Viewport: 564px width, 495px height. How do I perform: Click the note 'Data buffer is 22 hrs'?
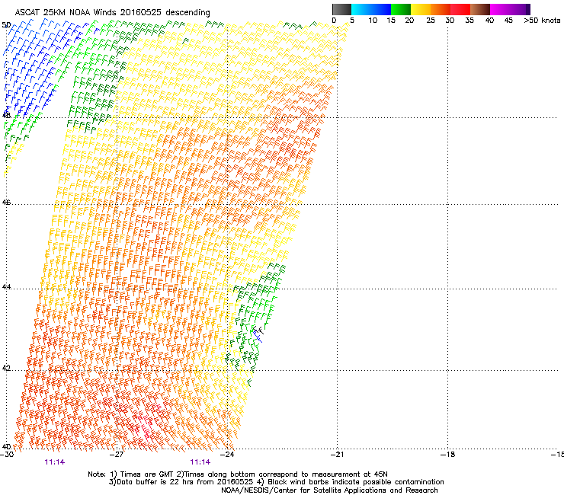pos(156,482)
